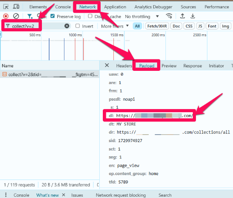Click the tfd value 5789

point(123,182)
